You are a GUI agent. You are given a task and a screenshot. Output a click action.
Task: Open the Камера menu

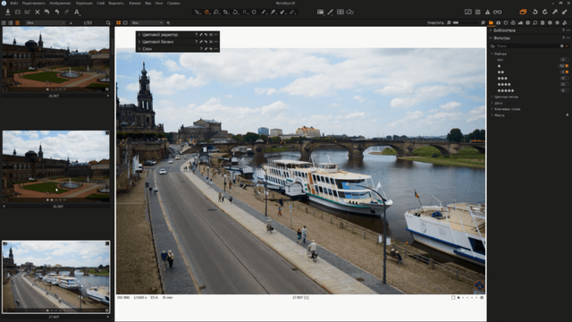tap(135, 3)
